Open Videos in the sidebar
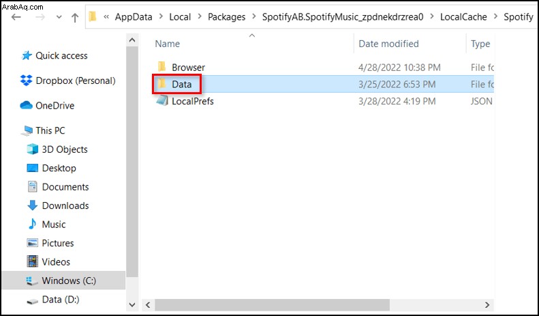The height and width of the screenshot is (316, 539). (56, 262)
